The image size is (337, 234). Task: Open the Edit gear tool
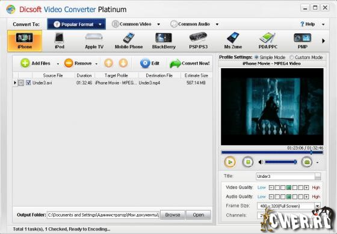click(145, 63)
